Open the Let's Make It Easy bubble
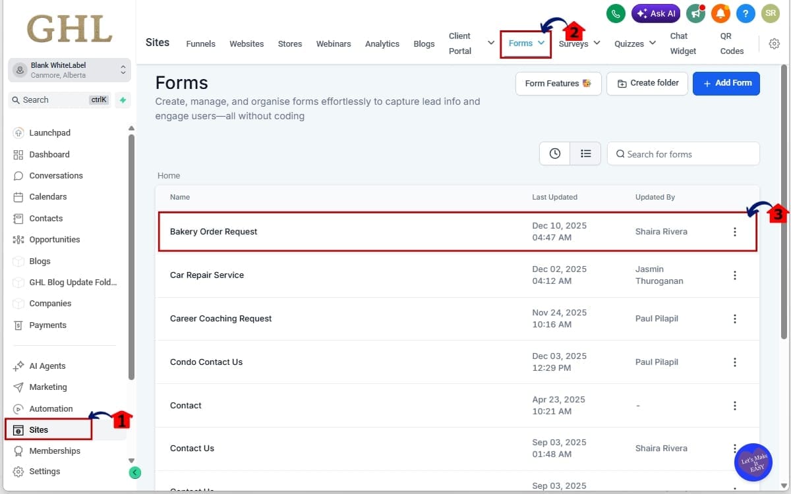This screenshot has height=494, width=791. click(x=753, y=462)
